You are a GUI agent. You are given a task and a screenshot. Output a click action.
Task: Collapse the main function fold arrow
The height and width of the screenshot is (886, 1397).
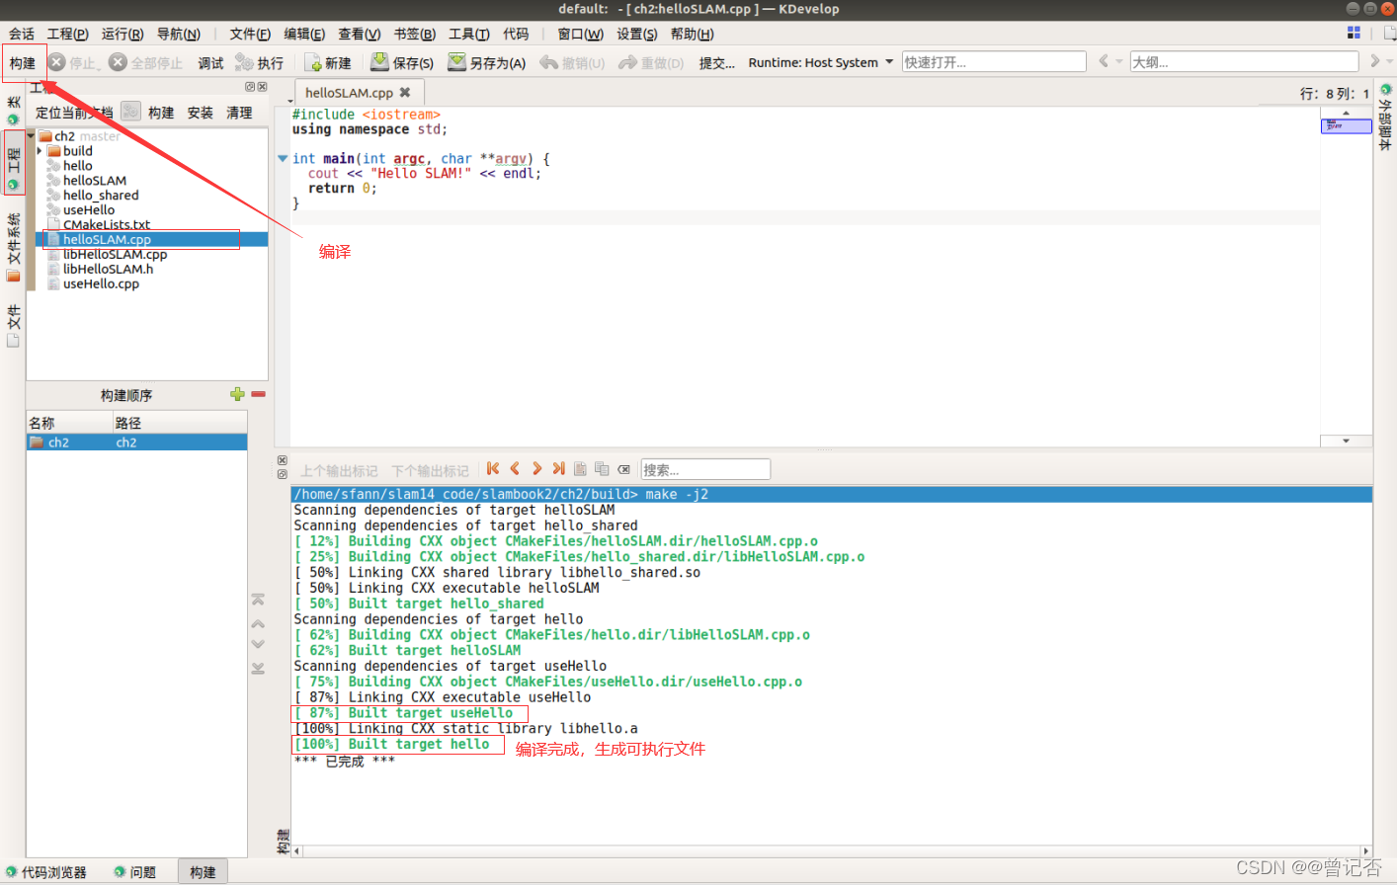(283, 158)
